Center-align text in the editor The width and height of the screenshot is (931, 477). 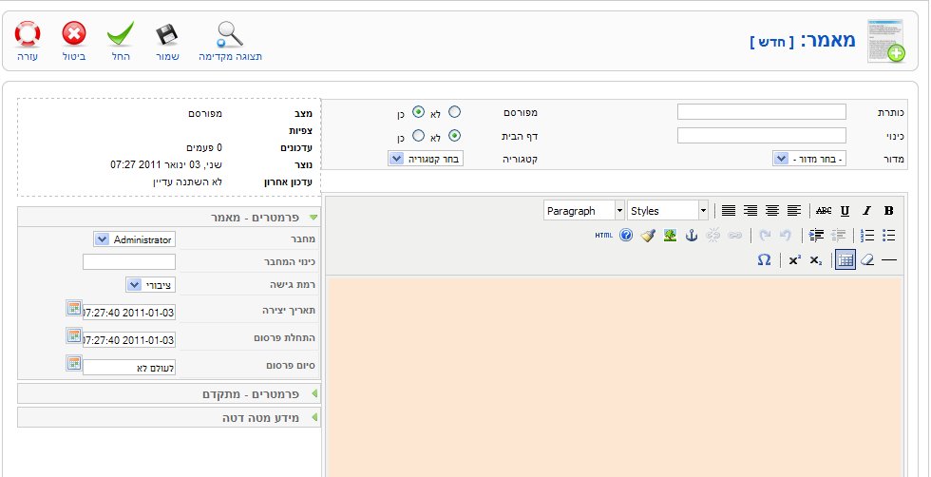pos(771,210)
